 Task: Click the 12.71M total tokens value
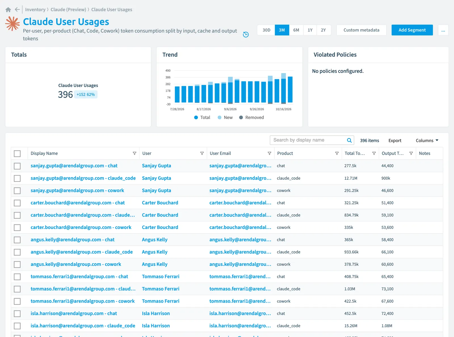click(x=351, y=178)
